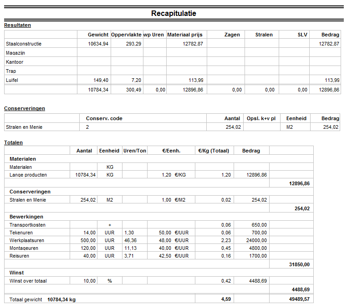Click the Luifel weight value 149,40
This screenshot has width=347, height=304.
click(x=101, y=80)
